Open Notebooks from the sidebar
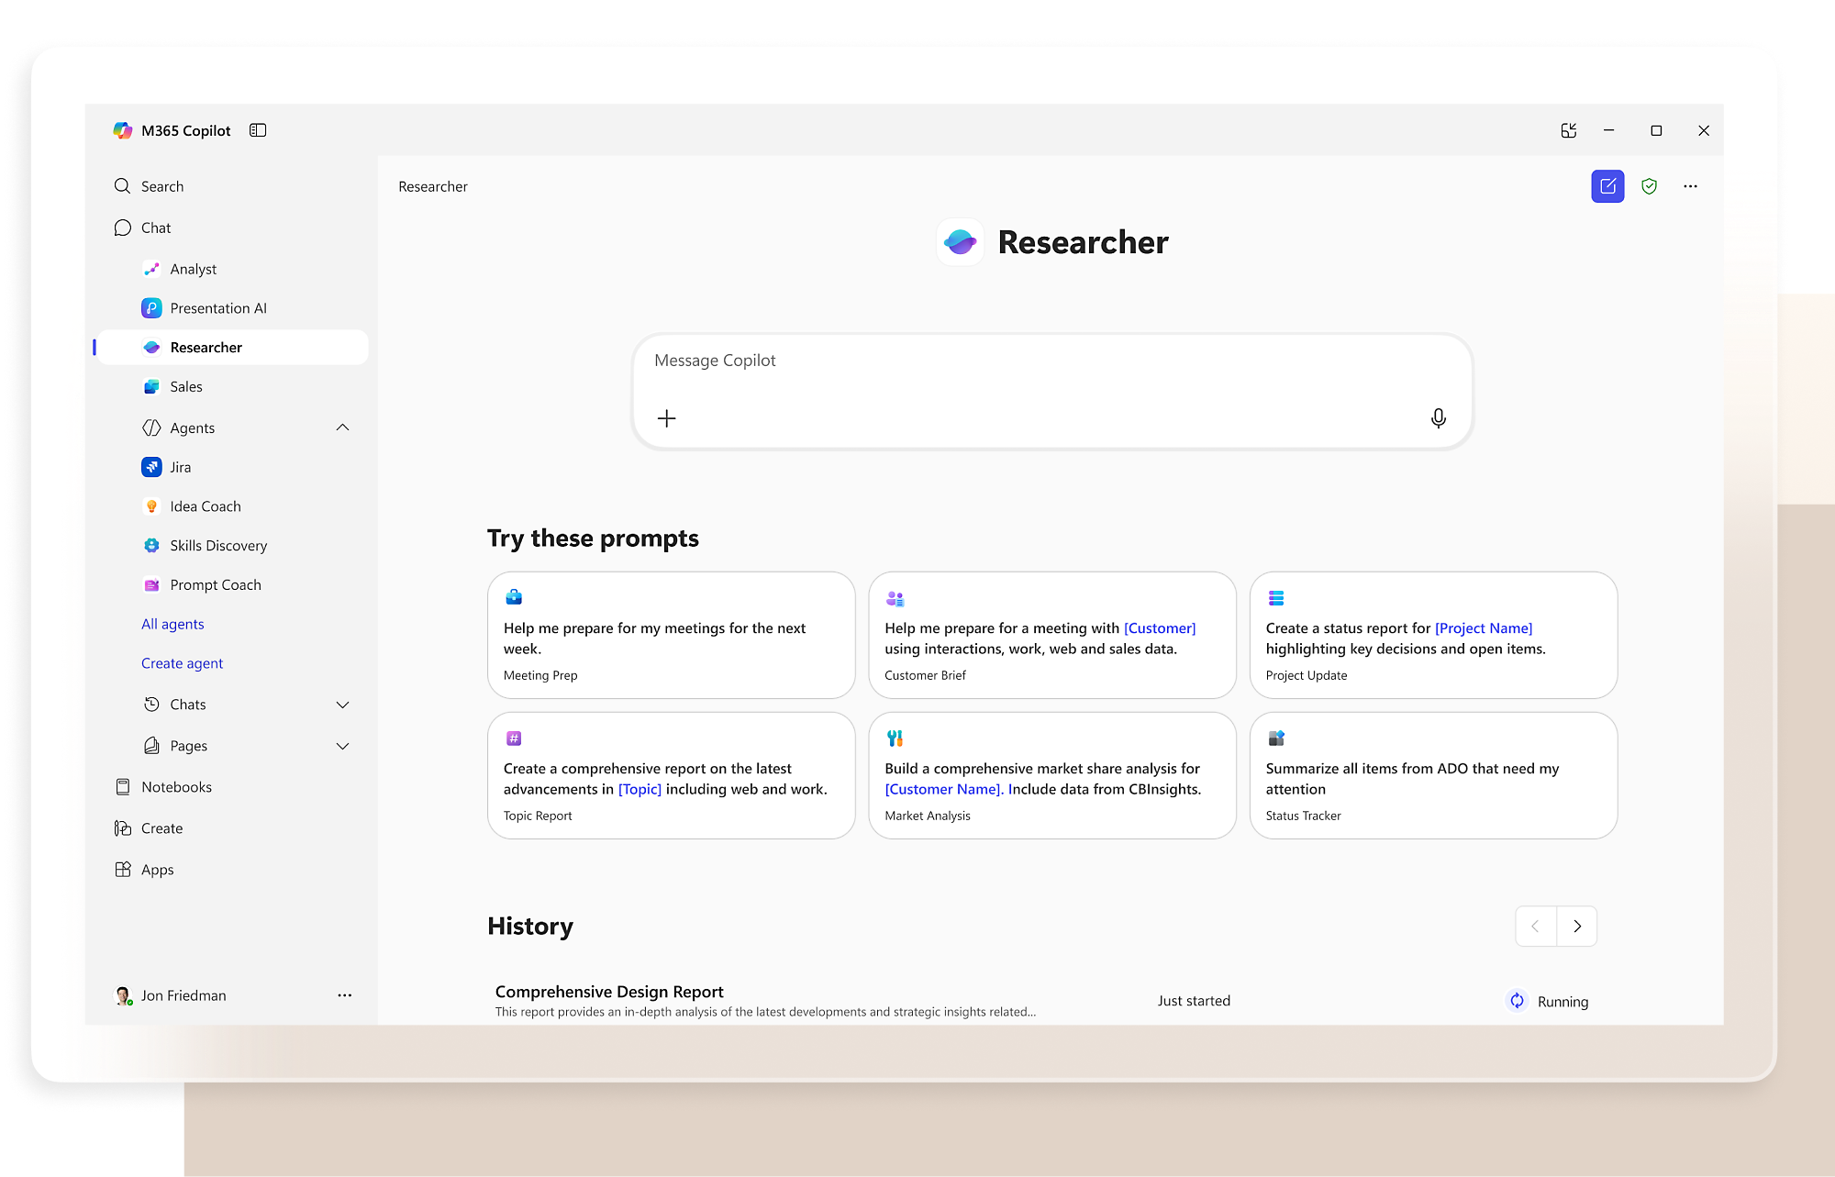The image size is (1835, 1177). point(176,787)
